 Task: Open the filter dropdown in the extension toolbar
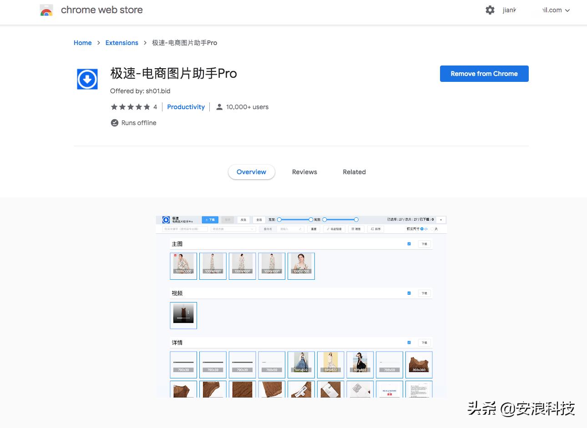coord(233,229)
